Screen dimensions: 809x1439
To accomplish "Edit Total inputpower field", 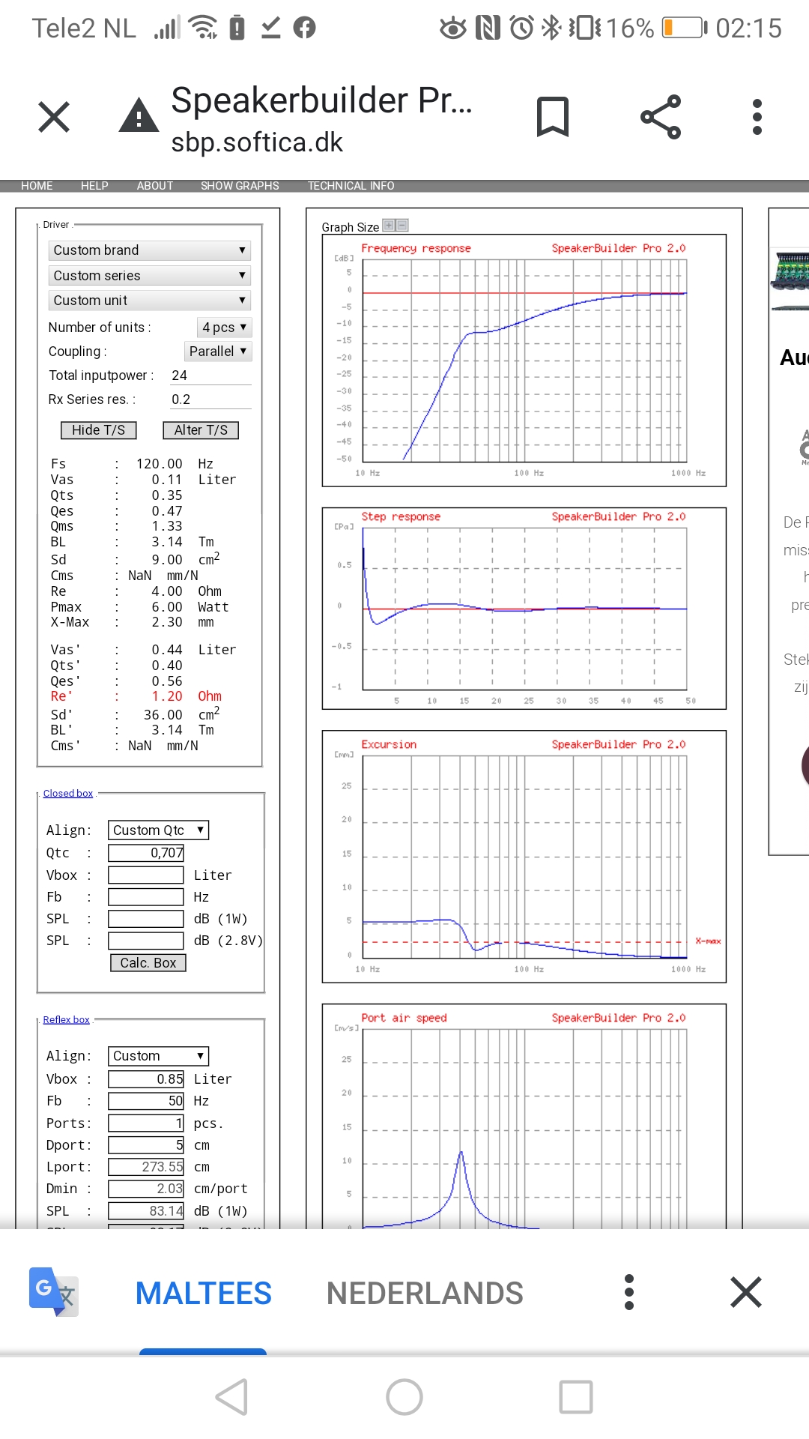I will click(x=210, y=375).
